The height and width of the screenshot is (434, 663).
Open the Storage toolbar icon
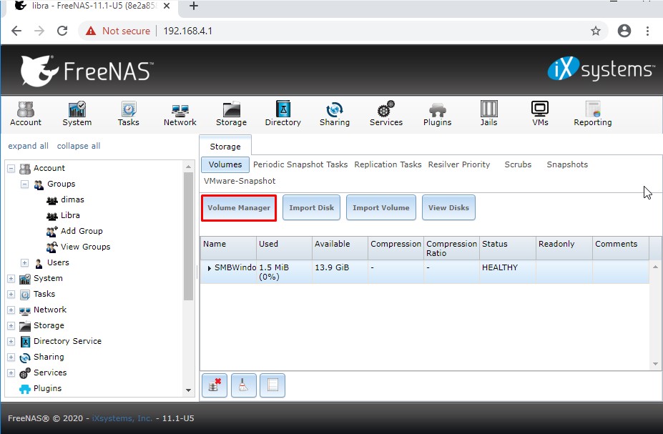[231, 113]
